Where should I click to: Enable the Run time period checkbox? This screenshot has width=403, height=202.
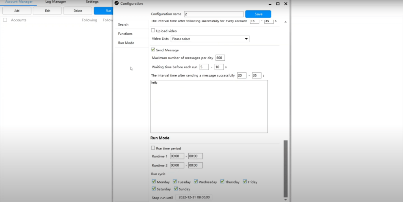[x=153, y=148]
